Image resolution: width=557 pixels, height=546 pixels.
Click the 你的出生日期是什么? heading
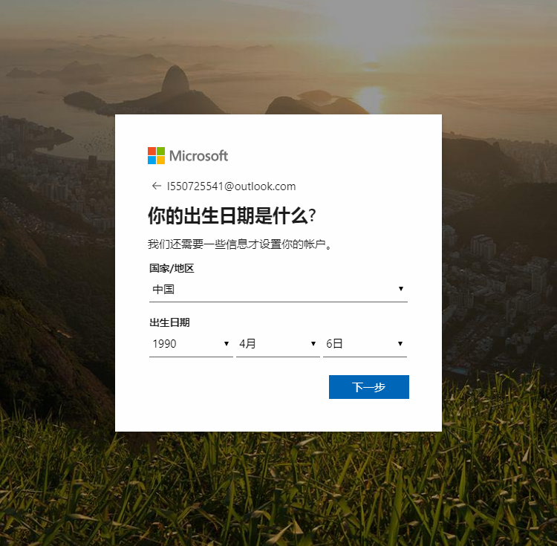(232, 215)
